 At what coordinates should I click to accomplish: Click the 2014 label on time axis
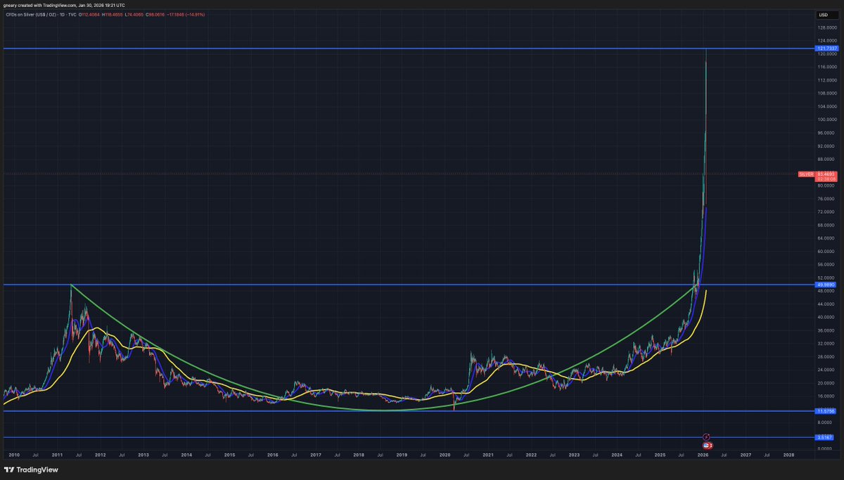tap(186, 455)
